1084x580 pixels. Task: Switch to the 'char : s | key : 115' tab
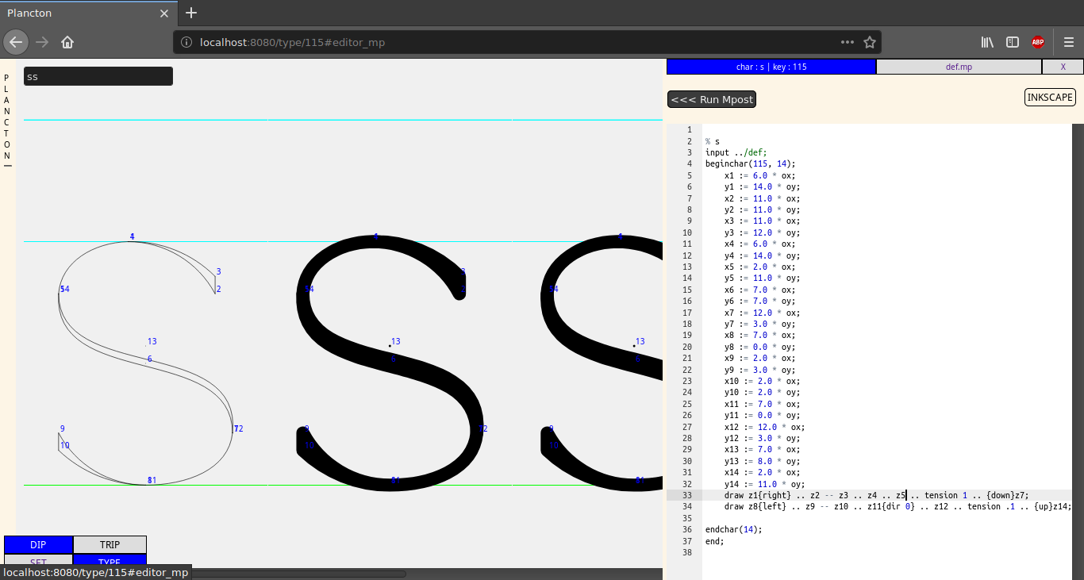point(771,67)
